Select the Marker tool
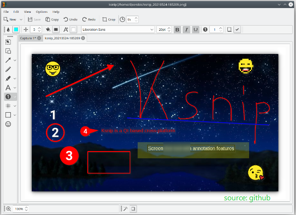 [8, 78]
